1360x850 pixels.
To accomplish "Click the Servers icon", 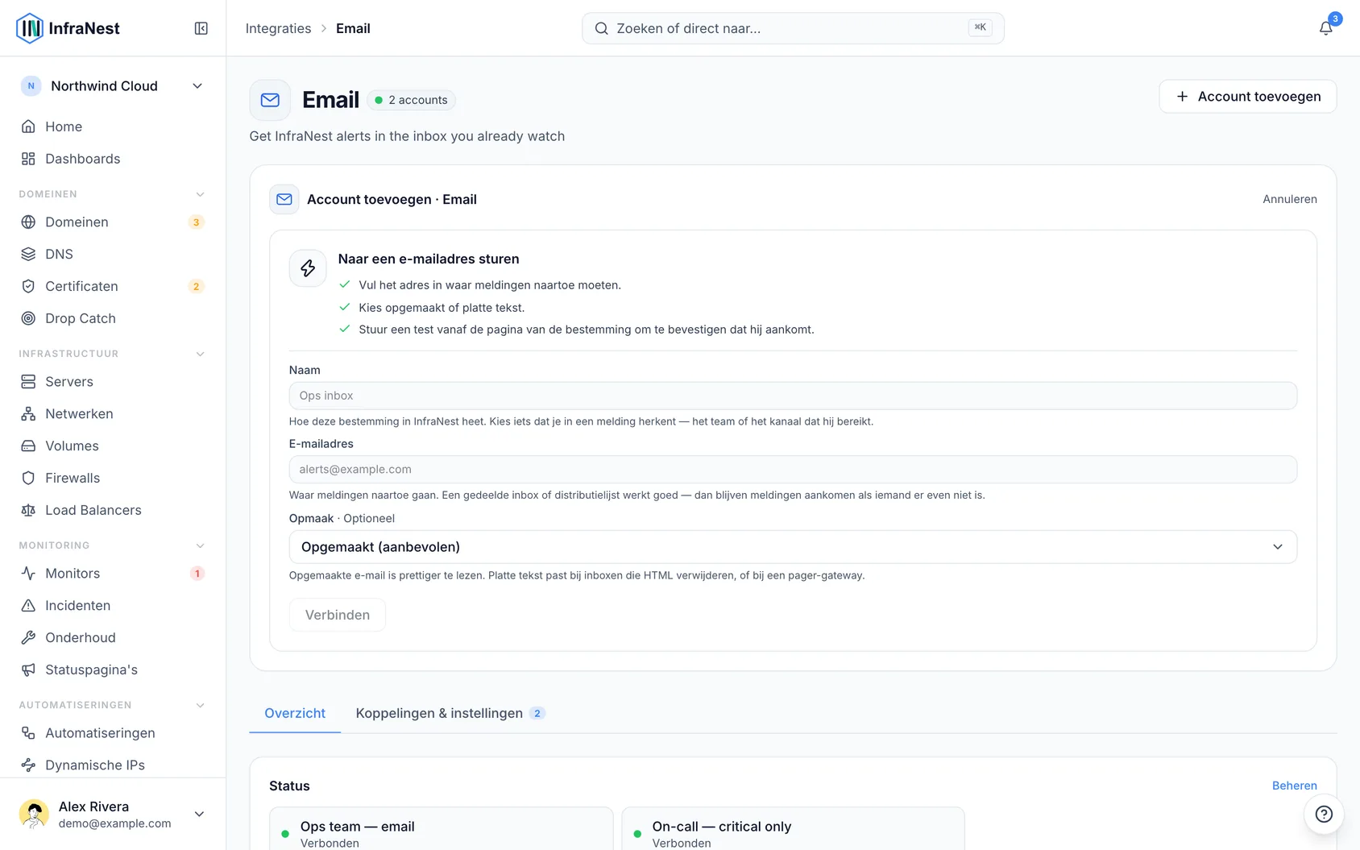I will click(28, 381).
